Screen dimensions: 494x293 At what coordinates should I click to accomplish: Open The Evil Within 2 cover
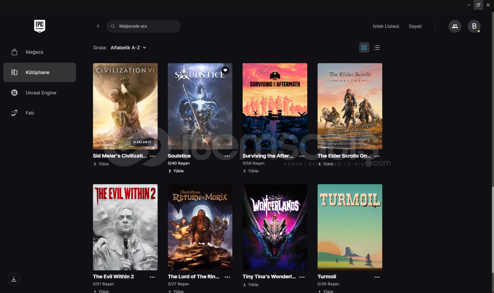[125, 227]
